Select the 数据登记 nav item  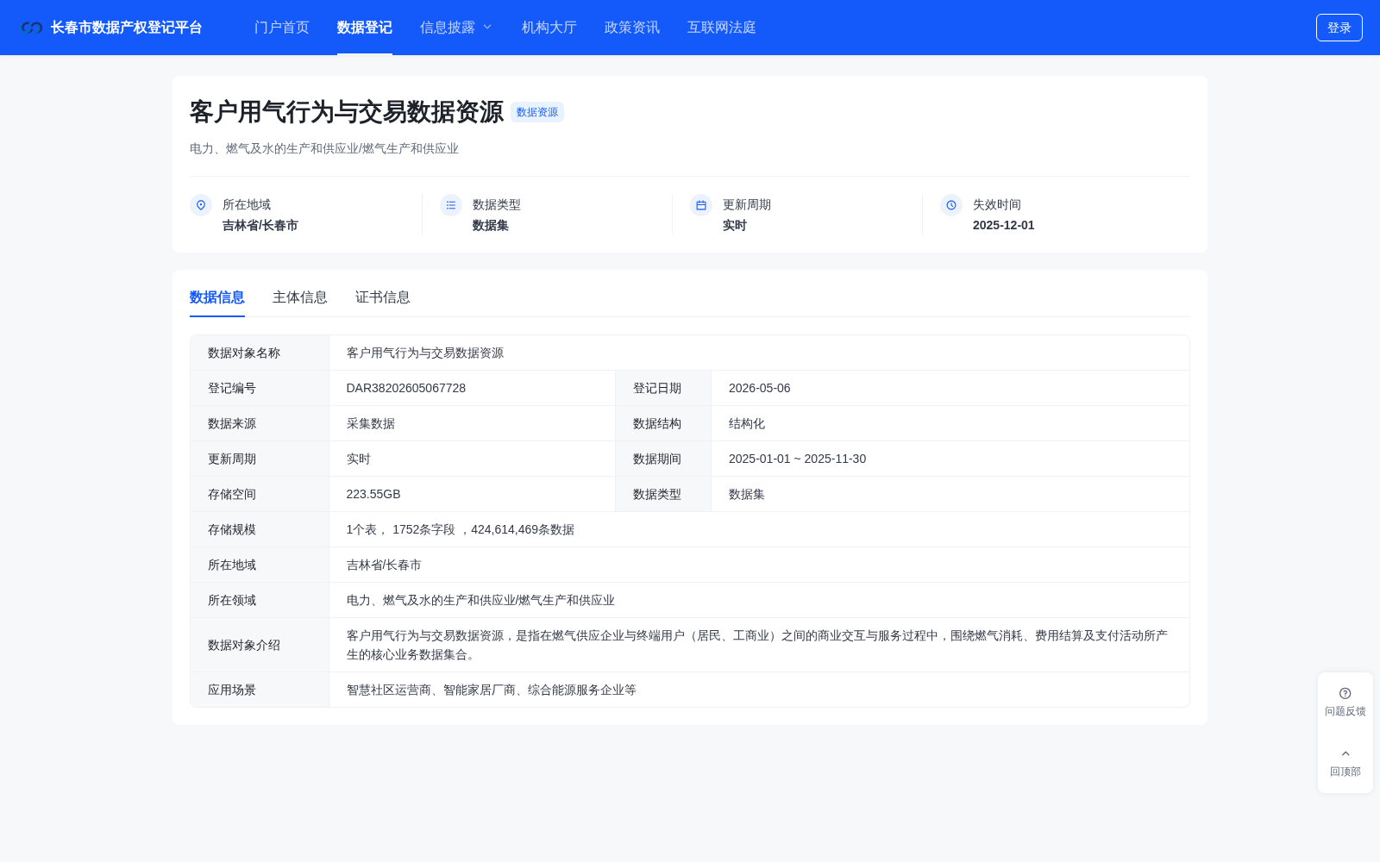click(x=365, y=28)
